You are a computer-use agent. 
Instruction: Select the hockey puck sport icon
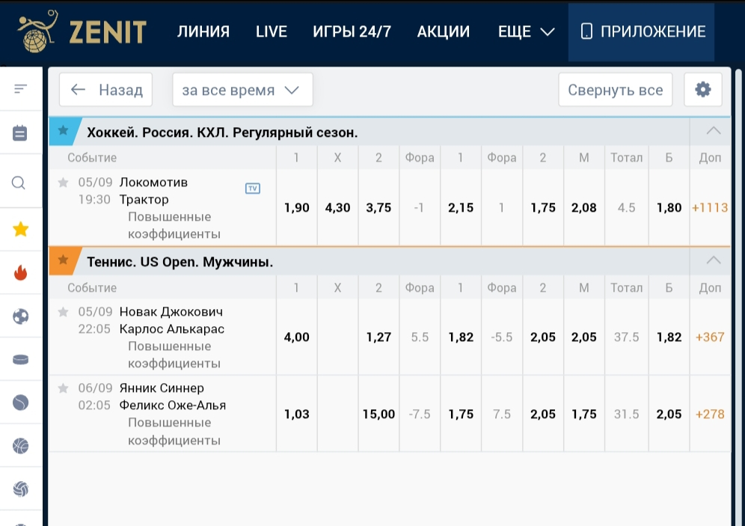pos(20,359)
